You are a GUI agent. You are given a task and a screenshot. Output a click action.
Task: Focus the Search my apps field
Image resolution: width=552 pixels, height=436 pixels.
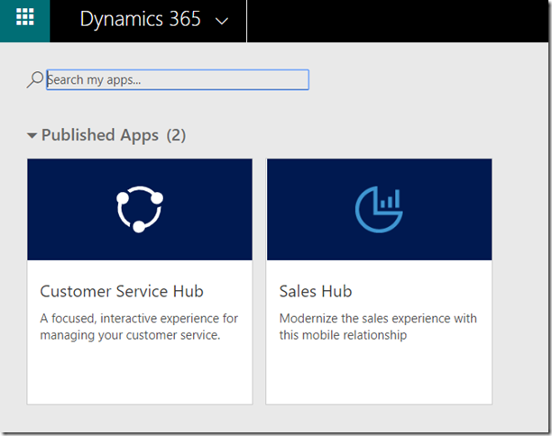tap(178, 80)
